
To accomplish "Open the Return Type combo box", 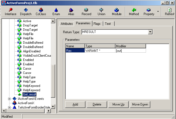I will pyautogui.click(x=150, y=32).
